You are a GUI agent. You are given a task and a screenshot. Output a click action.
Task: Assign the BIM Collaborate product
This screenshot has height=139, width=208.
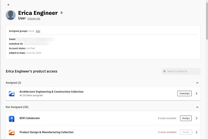pyautogui.click(x=186, y=118)
